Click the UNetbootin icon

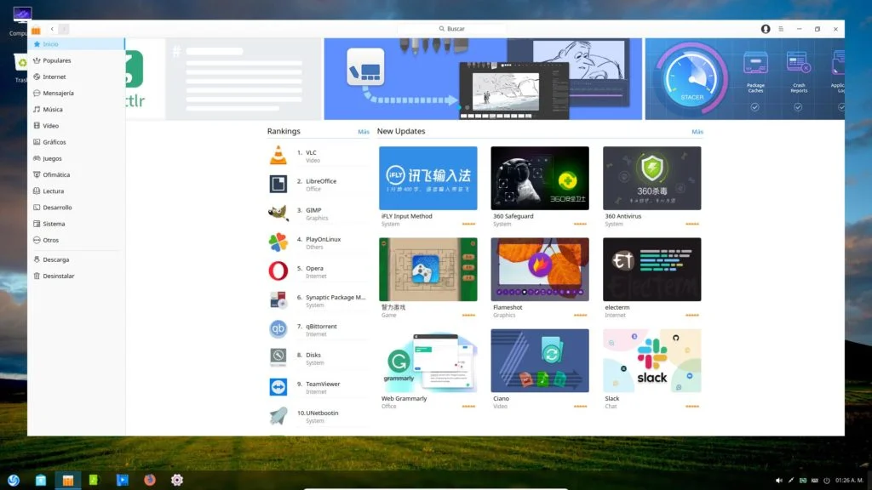point(278,415)
